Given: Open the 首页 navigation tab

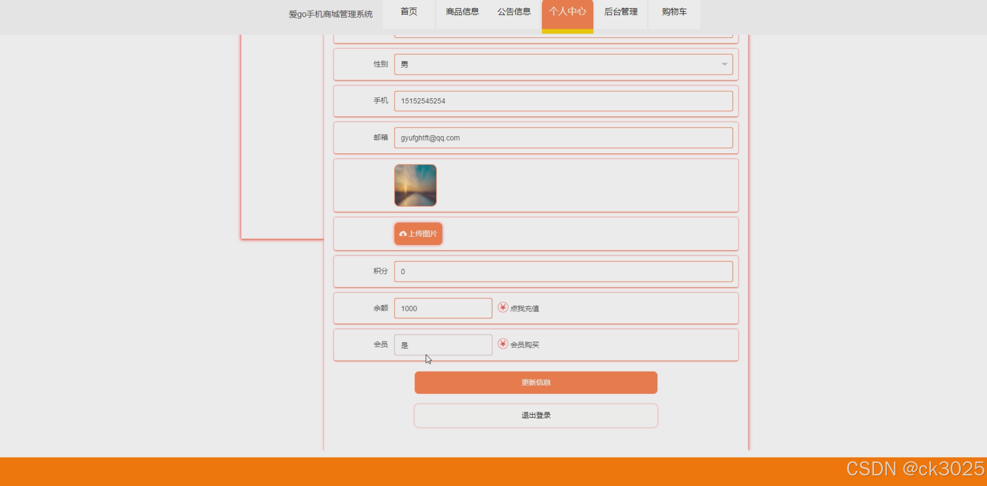Looking at the screenshot, I should click(x=409, y=12).
